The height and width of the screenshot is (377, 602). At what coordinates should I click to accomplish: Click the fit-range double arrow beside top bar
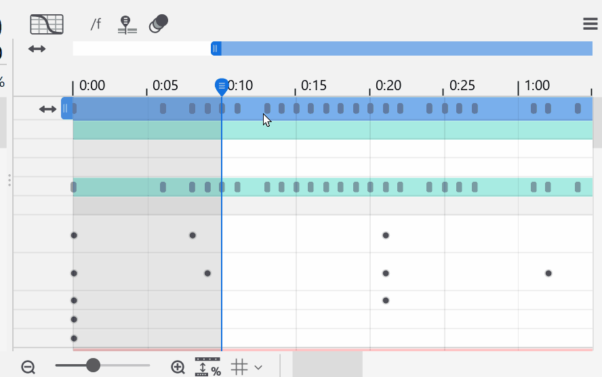pyautogui.click(x=37, y=49)
